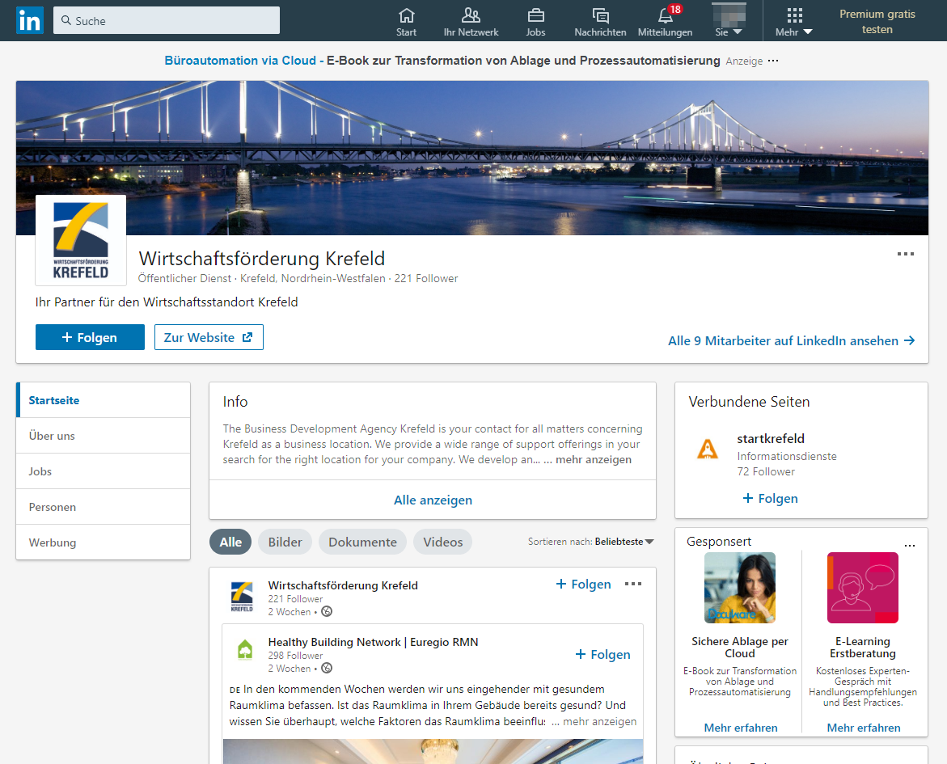Open the Jobs sidebar tab
The height and width of the screenshot is (764, 947).
pyautogui.click(x=104, y=471)
